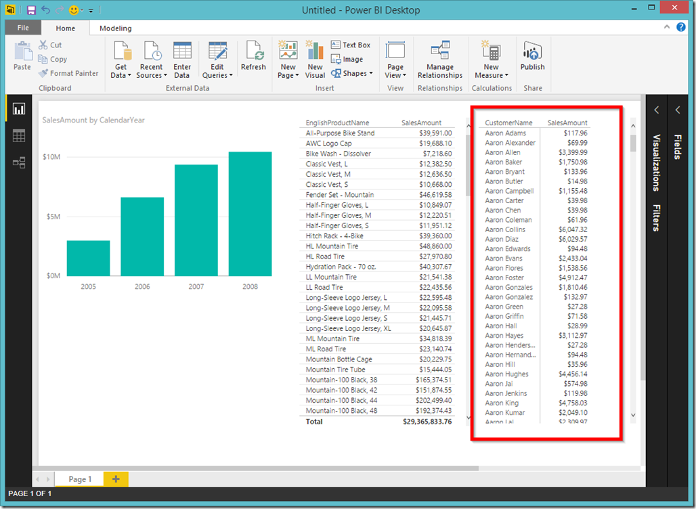Publish the report
The width and height of the screenshot is (696, 509).
[x=532, y=56]
